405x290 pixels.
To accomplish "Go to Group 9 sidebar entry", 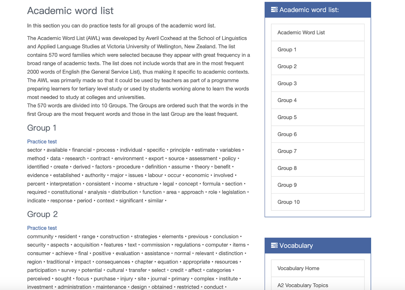I will coord(287,185).
